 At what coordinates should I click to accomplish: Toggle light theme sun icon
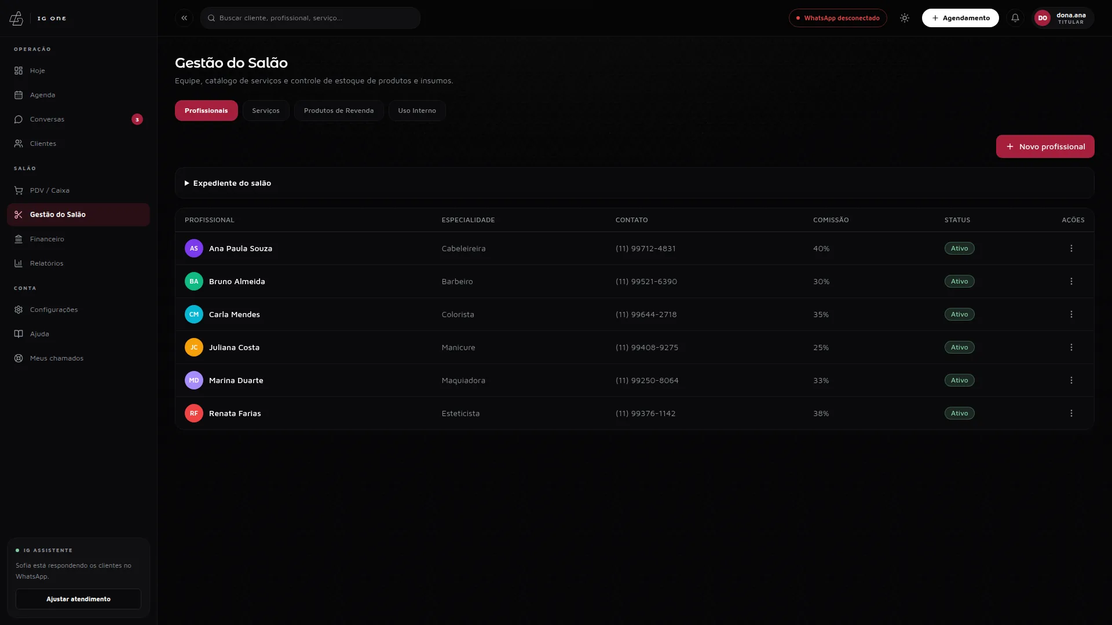tap(905, 18)
